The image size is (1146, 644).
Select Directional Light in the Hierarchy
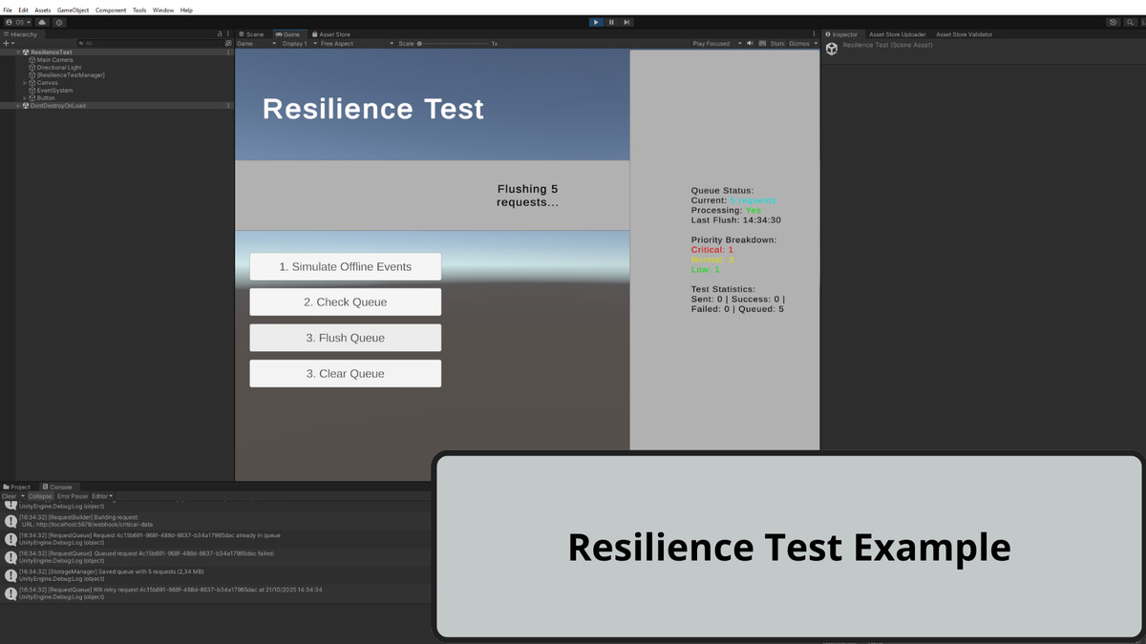pos(56,68)
